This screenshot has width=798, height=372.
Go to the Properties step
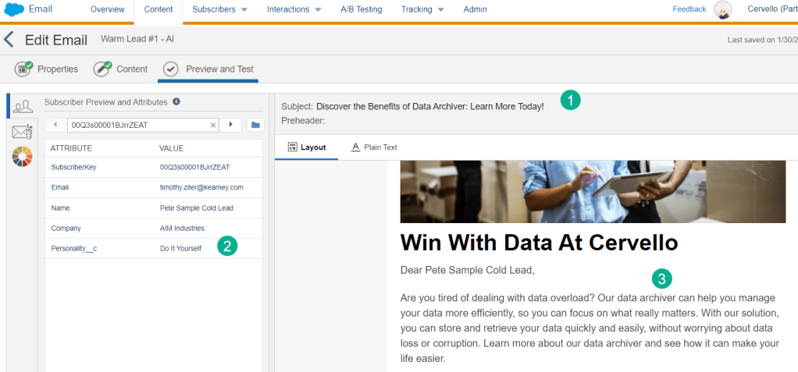pos(48,69)
